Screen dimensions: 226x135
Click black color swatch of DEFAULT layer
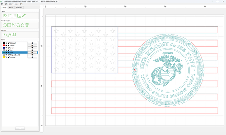click(x=4, y=43)
